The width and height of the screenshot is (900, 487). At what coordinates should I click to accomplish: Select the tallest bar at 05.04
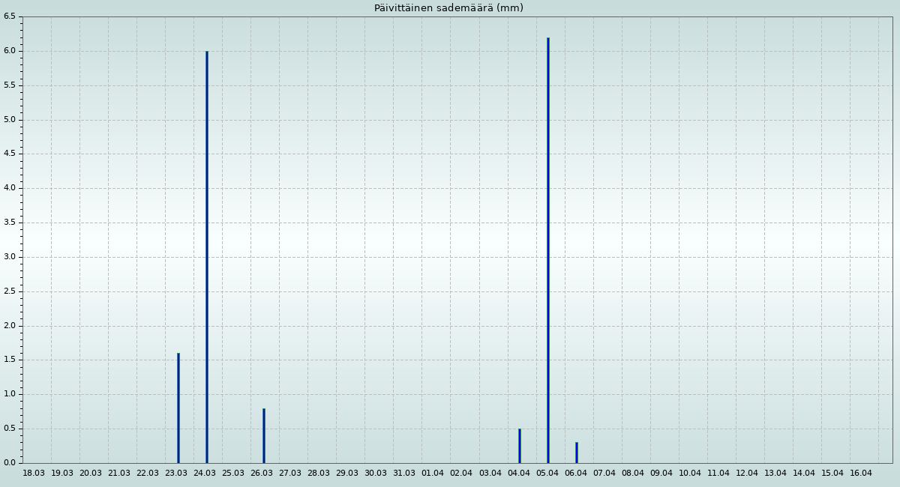pos(548,250)
